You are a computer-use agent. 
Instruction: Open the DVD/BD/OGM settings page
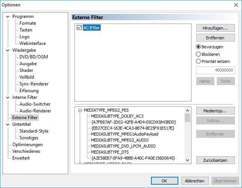pos(34,57)
